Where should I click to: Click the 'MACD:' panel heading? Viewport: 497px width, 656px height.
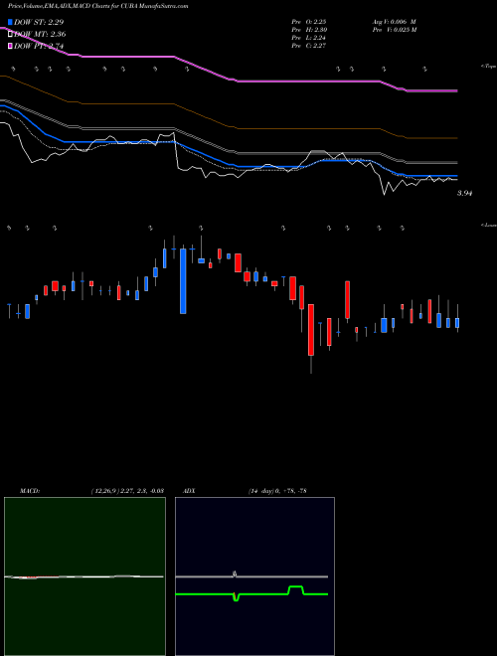(29, 491)
